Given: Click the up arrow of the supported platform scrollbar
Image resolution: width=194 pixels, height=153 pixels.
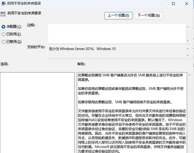Looking at the screenshot, I should tap(188, 49).
